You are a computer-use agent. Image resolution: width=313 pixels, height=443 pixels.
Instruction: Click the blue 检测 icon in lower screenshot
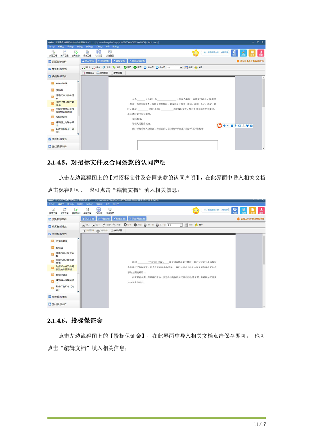point(244,210)
